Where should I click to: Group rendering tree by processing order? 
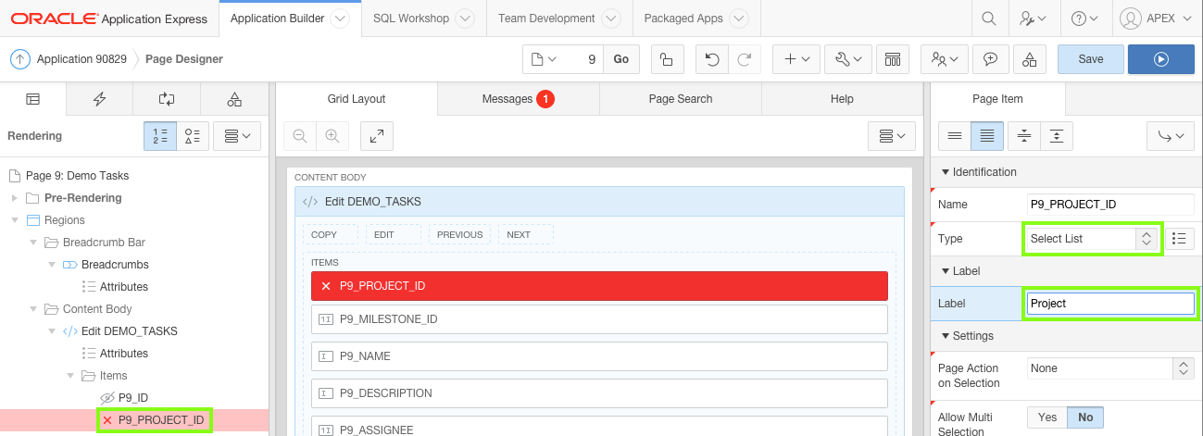tap(160, 135)
